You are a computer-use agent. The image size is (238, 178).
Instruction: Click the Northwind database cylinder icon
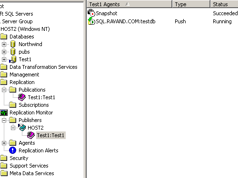coord(13,44)
